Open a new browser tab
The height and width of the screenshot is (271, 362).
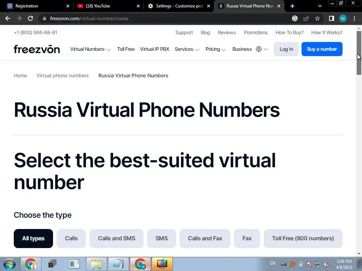point(292,6)
